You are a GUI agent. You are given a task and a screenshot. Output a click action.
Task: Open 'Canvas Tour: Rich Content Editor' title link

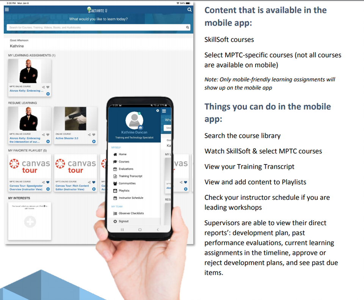point(72,188)
